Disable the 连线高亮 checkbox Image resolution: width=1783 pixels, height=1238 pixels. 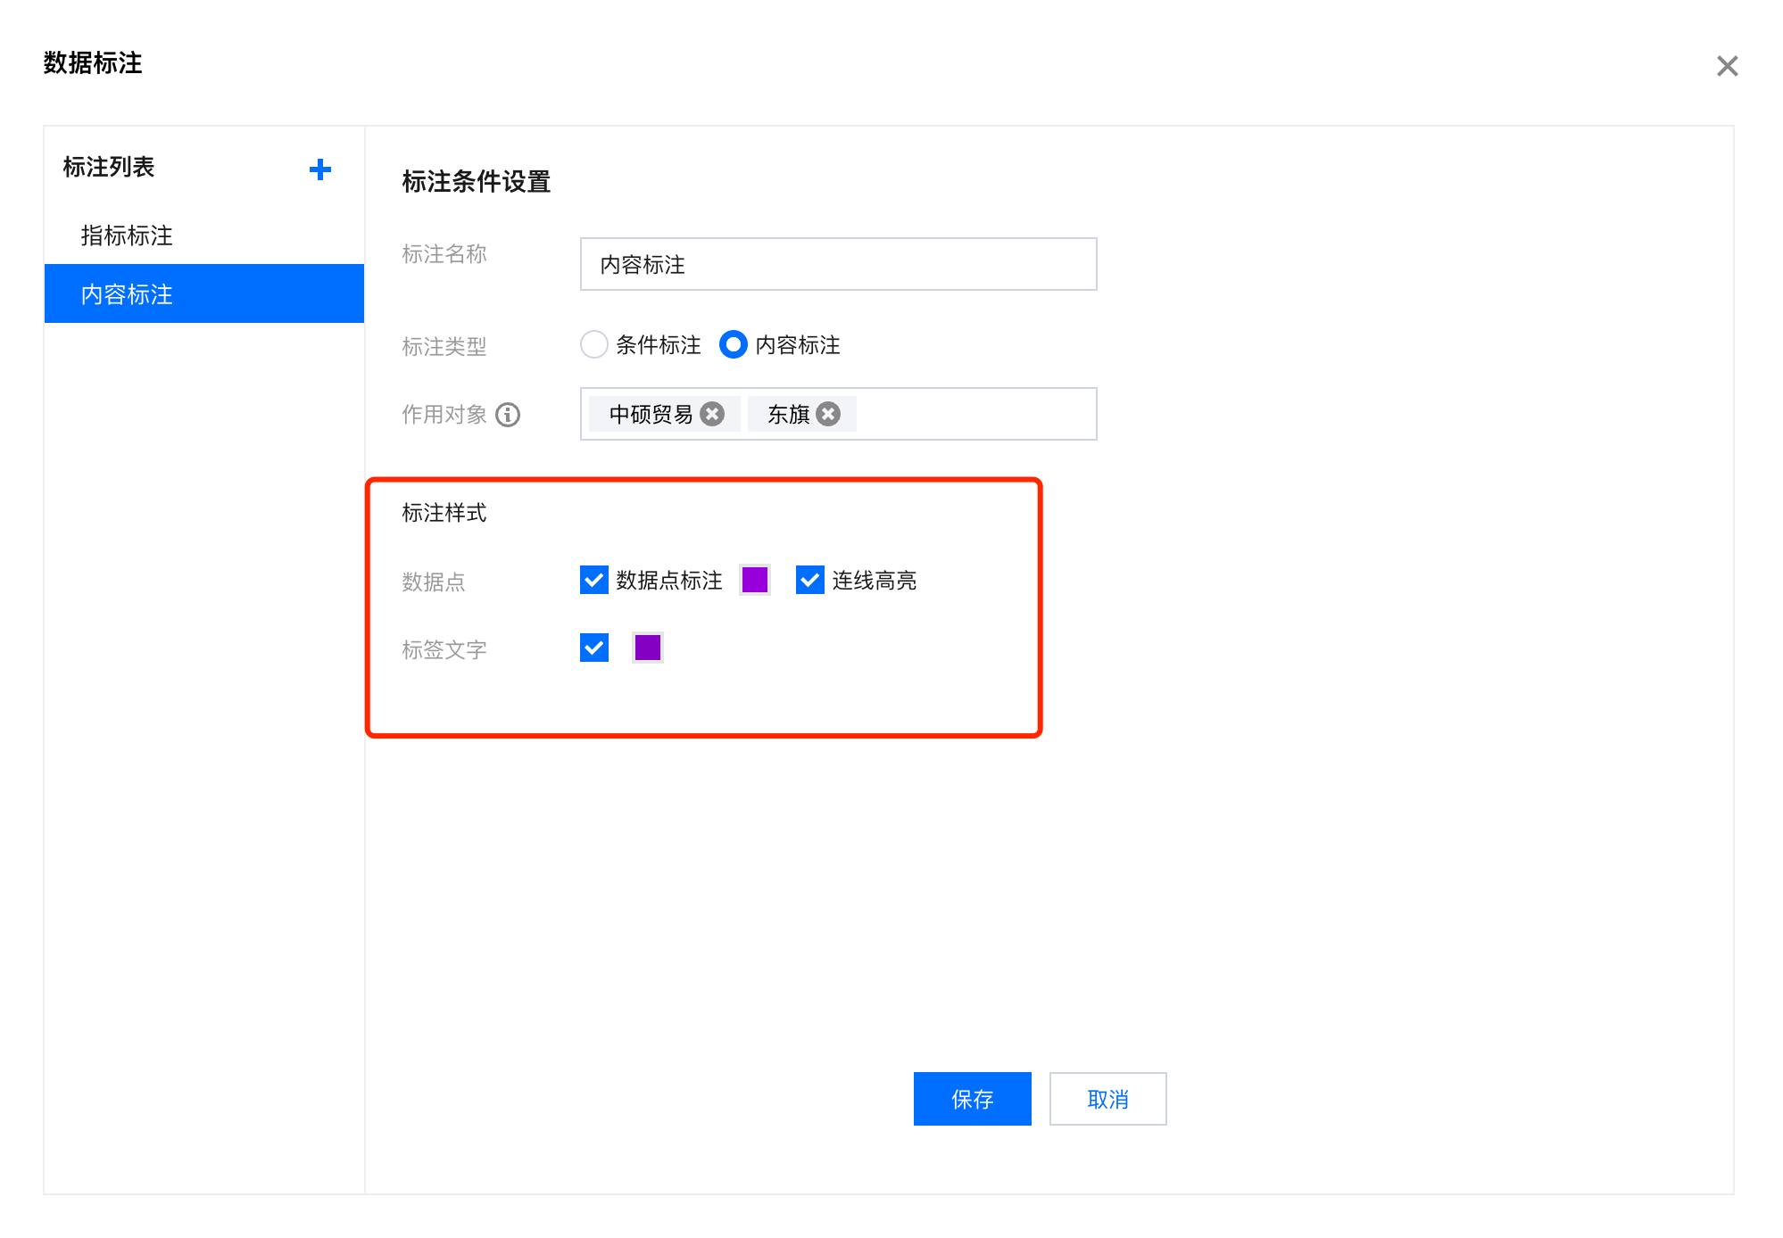809,581
